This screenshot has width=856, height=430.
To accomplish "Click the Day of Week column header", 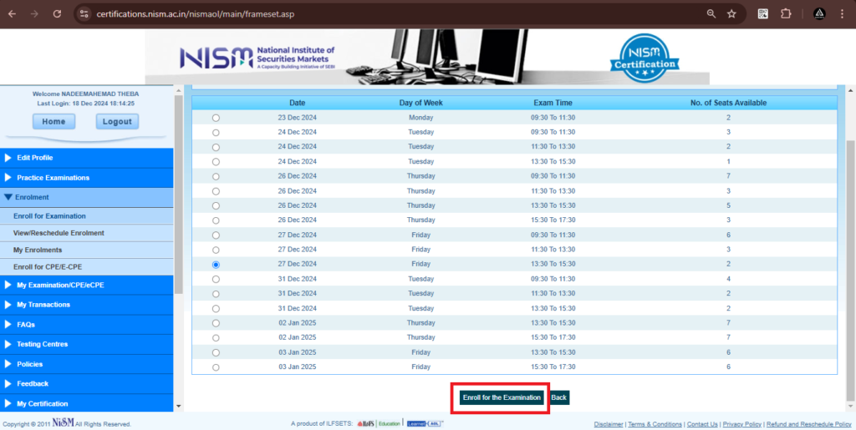I will (421, 103).
